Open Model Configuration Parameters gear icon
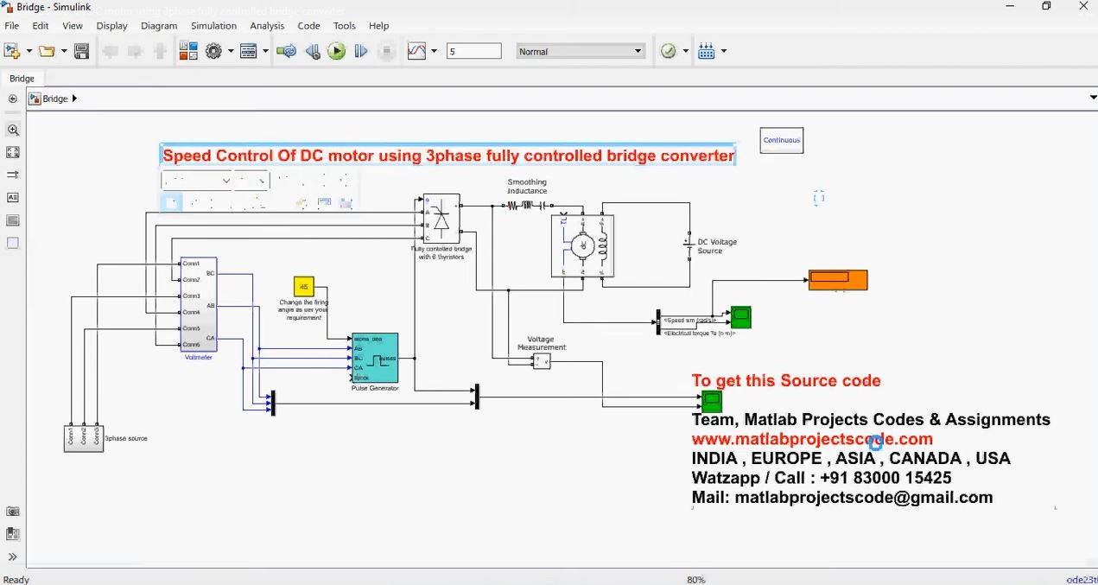The width and height of the screenshot is (1098, 585). tap(214, 52)
